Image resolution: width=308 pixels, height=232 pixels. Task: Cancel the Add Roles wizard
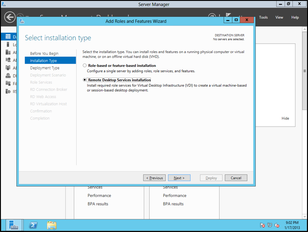point(236,178)
